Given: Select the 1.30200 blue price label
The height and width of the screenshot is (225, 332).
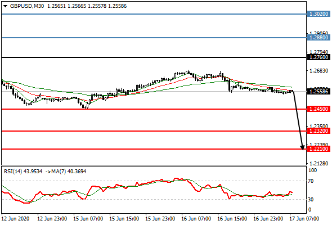Looking at the screenshot, I should 318,14.
